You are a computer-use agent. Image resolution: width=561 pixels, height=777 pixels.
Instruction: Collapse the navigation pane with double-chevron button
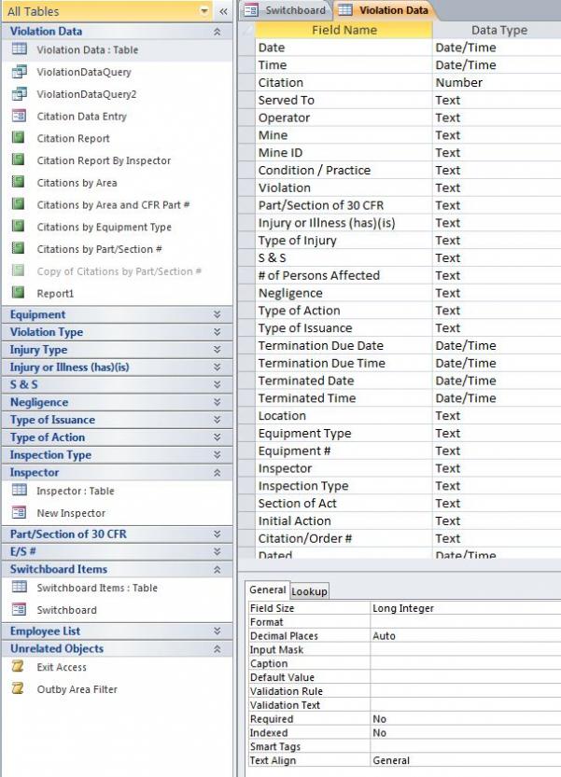tap(224, 11)
